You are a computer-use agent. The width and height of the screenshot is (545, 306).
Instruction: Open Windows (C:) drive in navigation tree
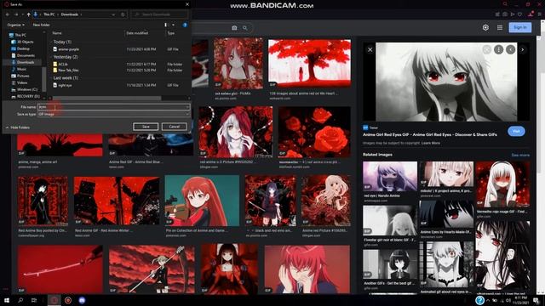coord(25,89)
